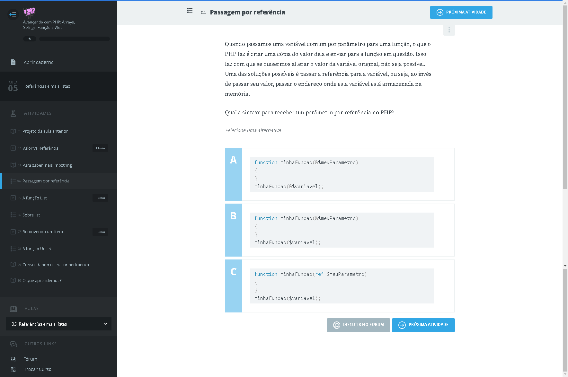Open 'Removendo um item' activity
Image resolution: width=568 pixels, height=377 pixels.
point(43,232)
